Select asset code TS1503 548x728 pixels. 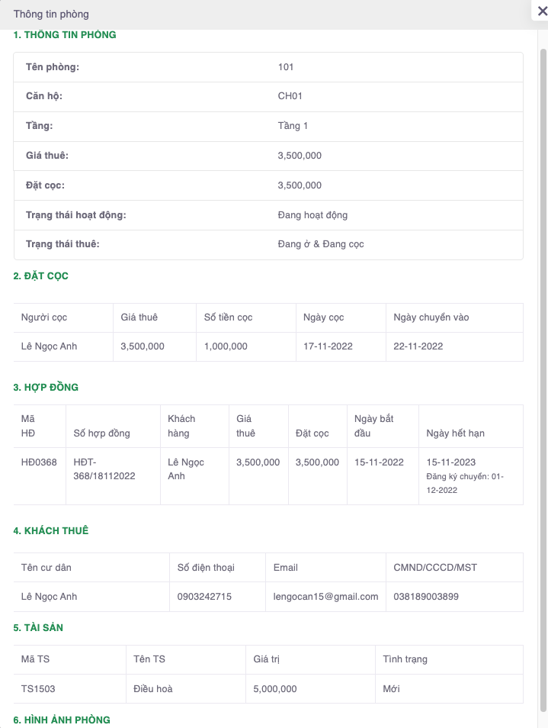pyautogui.click(x=38, y=689)
